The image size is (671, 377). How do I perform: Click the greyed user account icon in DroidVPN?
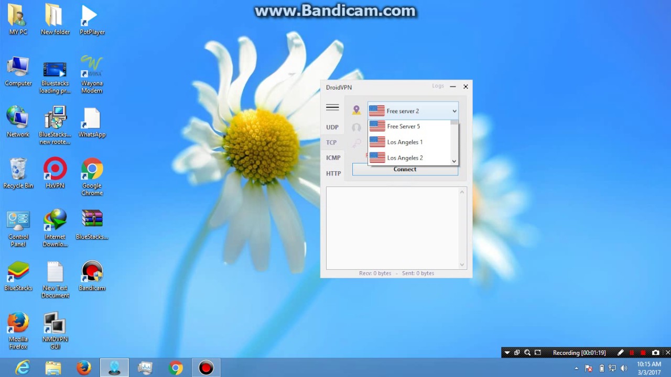click(x=356, y=127)
